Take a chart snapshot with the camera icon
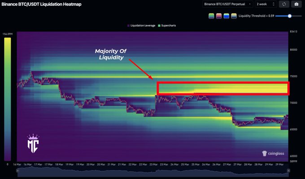This screenshot has width=305, height=179. tap(296, 4)
